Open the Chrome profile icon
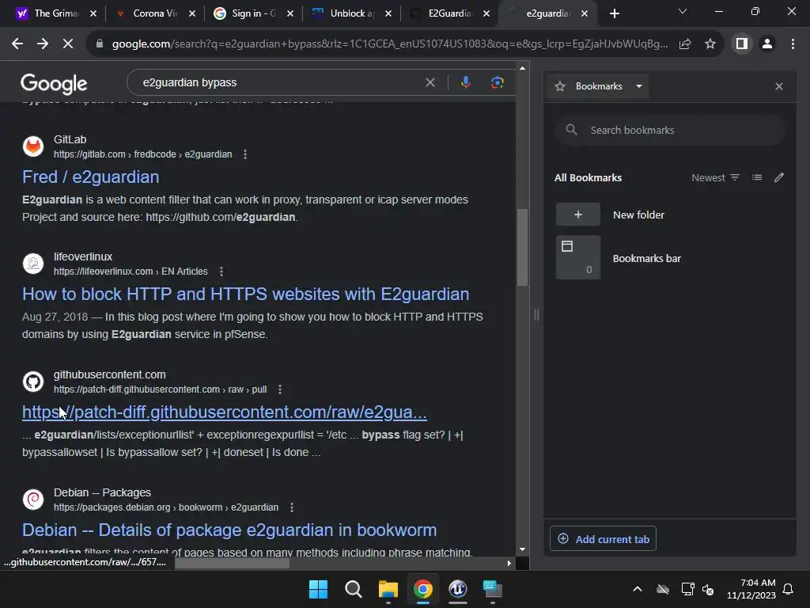 [x=767, y=44]
